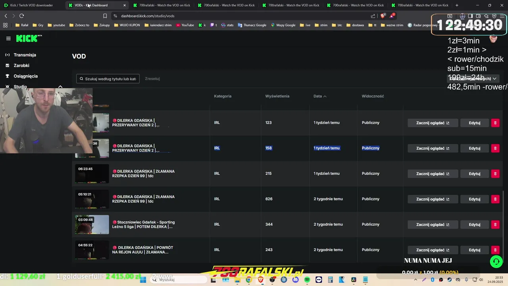Open the 03:09:48 VOD thumbnail

[92, 224]
